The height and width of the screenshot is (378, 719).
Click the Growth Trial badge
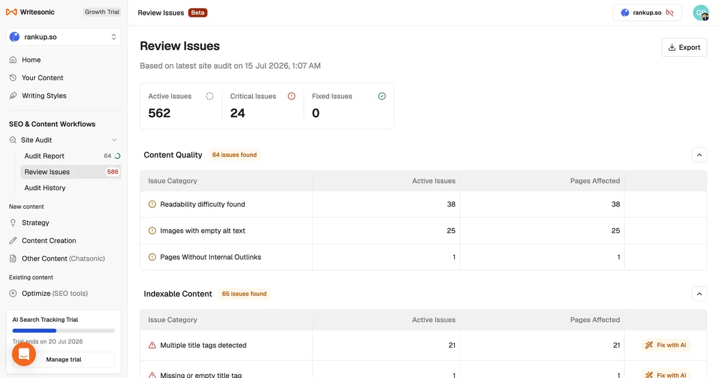[102, 12]
